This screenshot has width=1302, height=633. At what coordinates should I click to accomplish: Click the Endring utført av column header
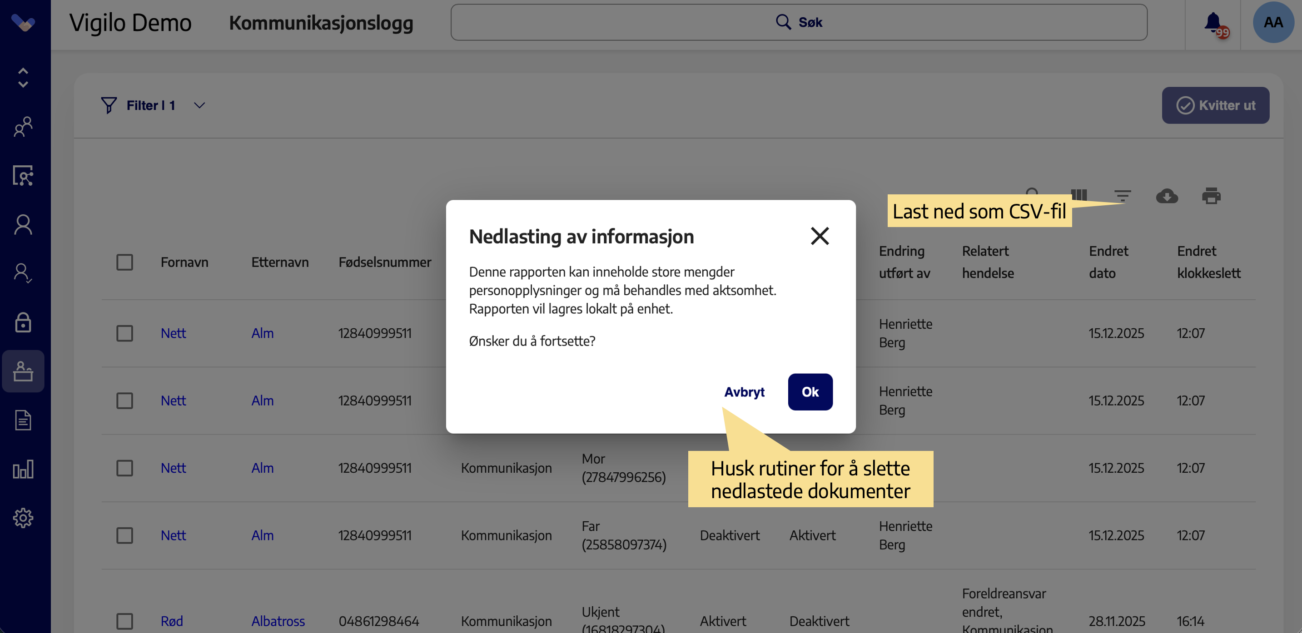click(904, 262)
